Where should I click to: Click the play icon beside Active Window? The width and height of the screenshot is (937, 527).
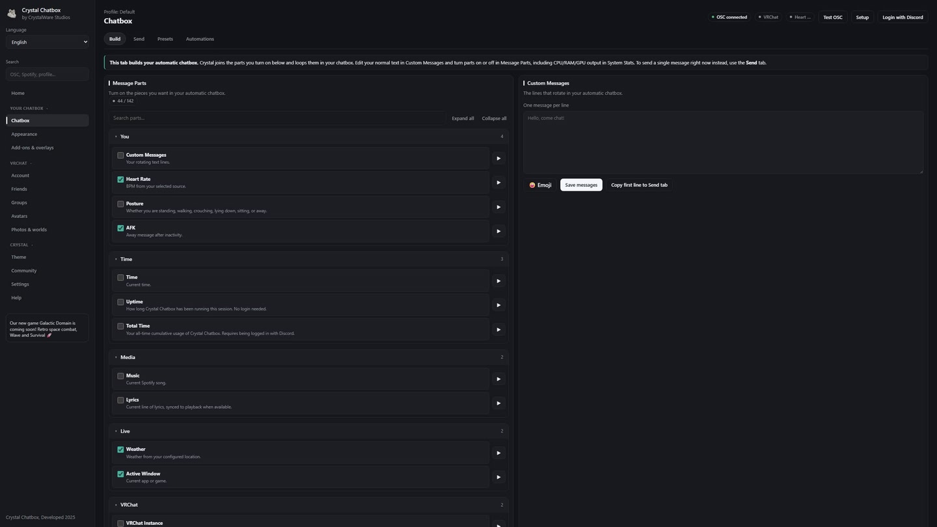pyautogui.click(x=498, y=478)
